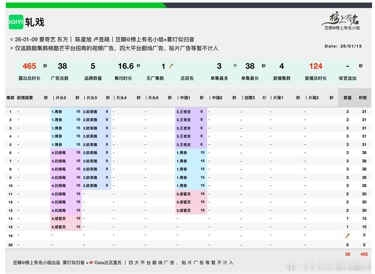Click the 豆瓣@榜上有名小组出品 footer text
The width and height of the screenshot is (375, 274).
click(36, 263)
